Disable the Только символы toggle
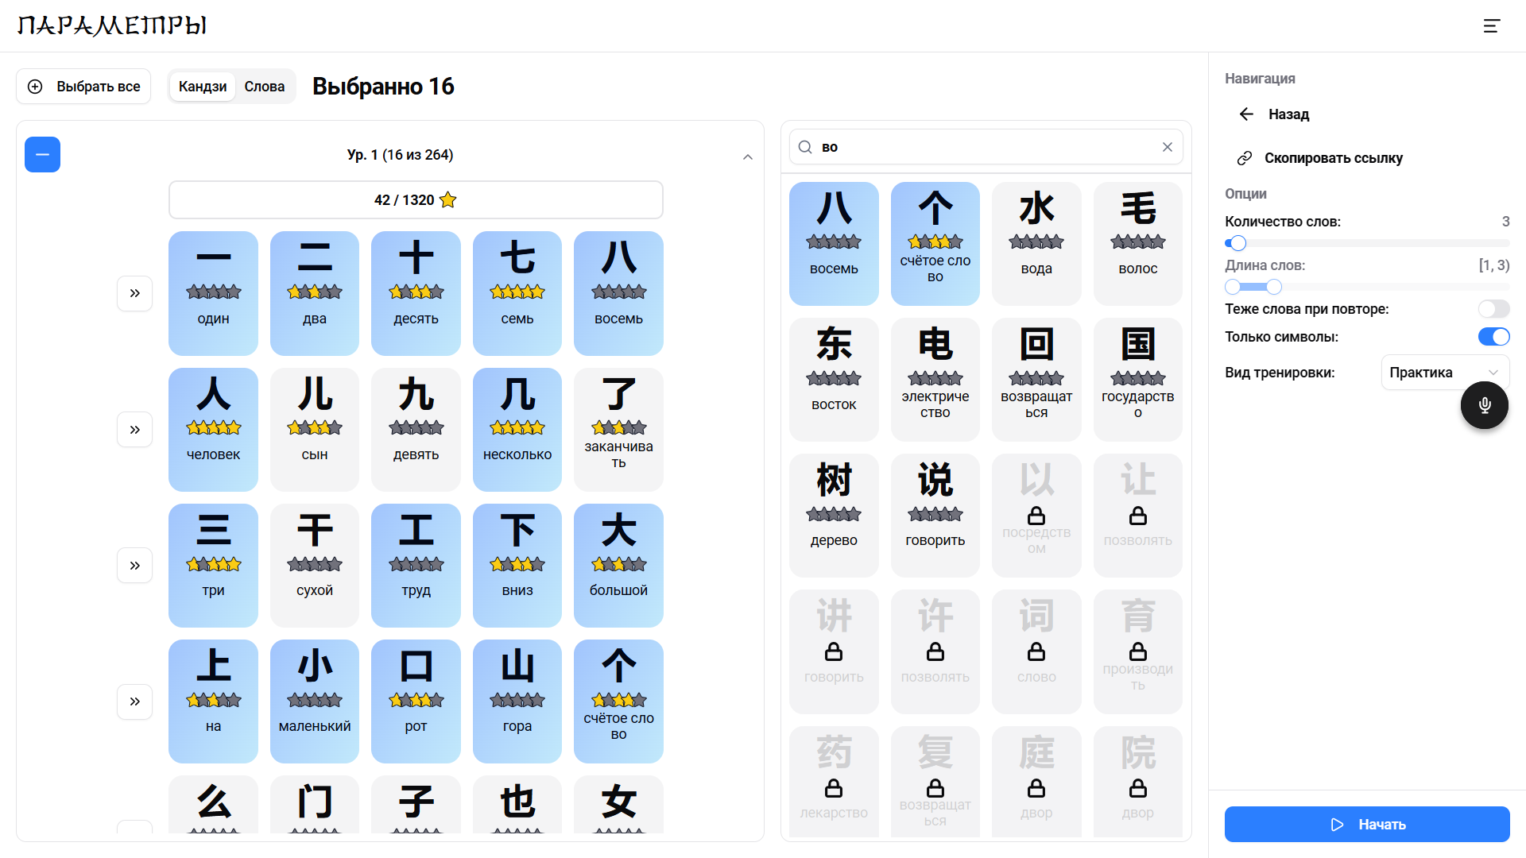This screenshot has width=1526, height=858. (1494, 336)
